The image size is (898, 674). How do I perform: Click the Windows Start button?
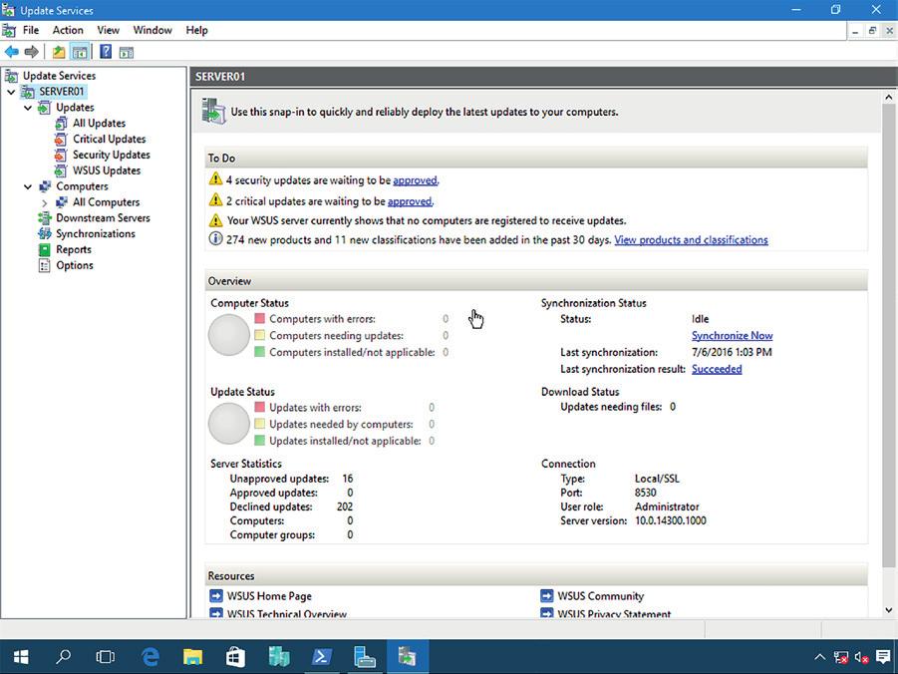point(21,657)
